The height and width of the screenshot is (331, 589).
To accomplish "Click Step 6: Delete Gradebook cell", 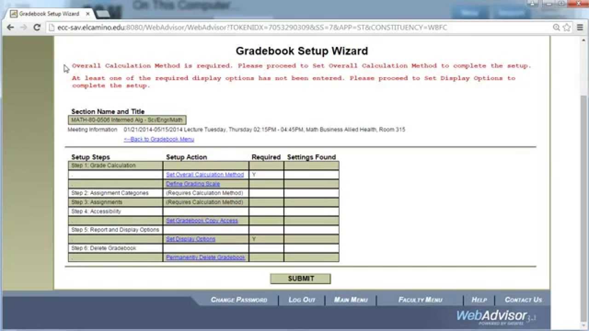I will [115, 248].
